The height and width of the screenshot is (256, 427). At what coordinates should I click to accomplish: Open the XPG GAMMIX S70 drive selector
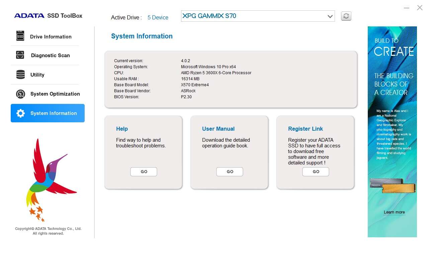254,16
